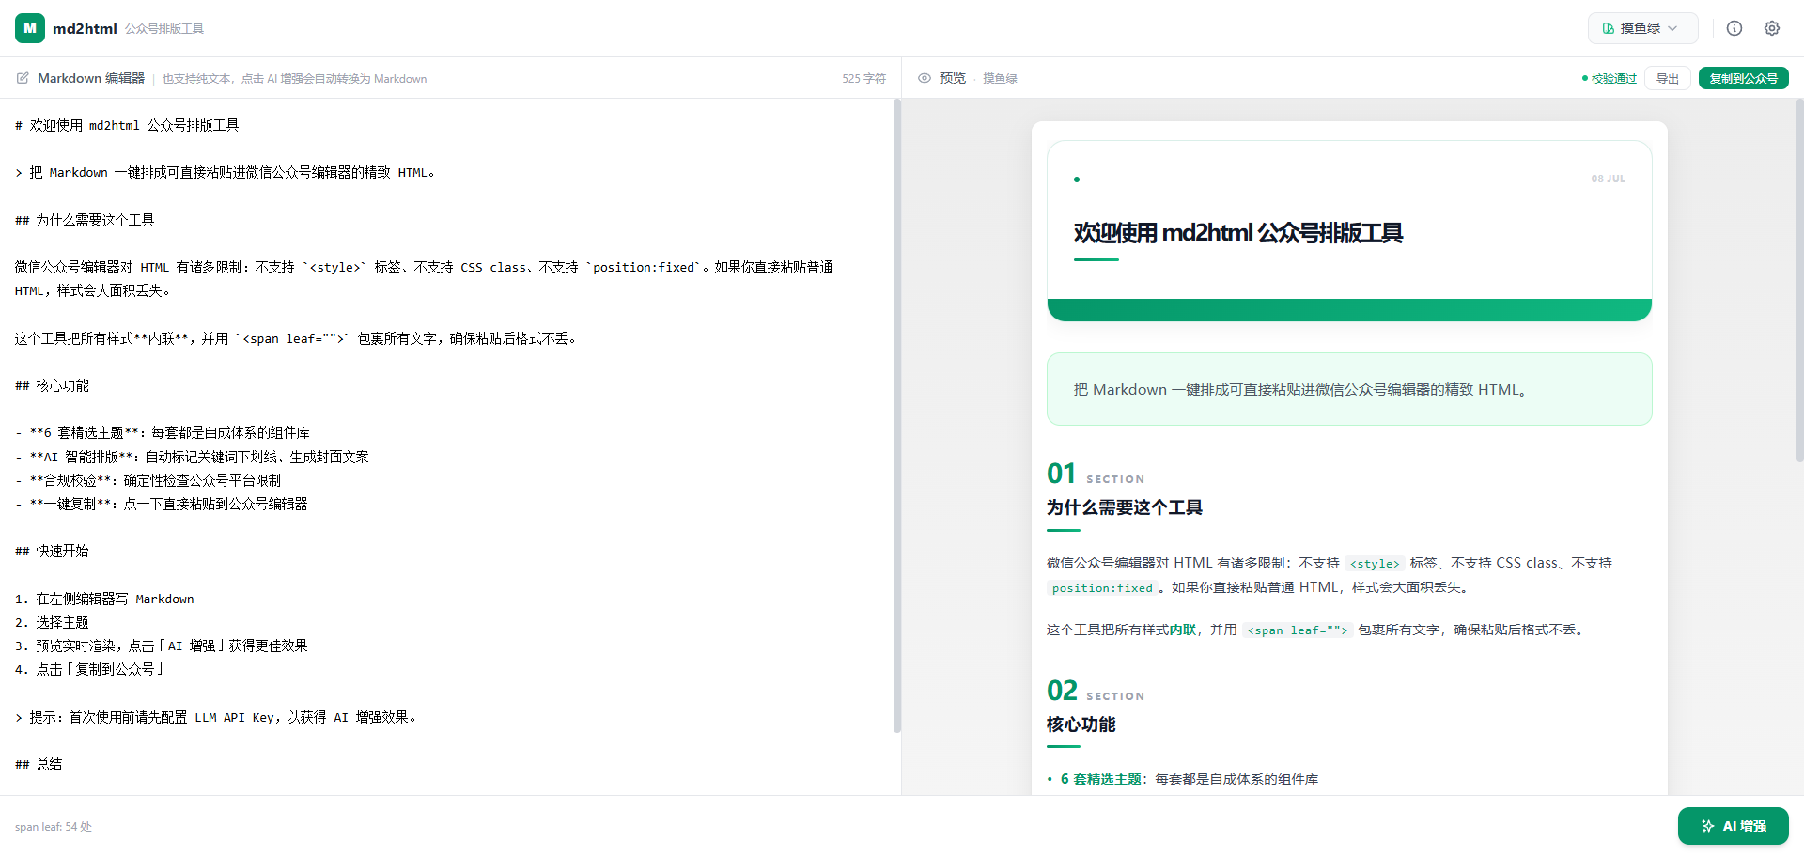Click the 525 字符 character count

[863, 79]
